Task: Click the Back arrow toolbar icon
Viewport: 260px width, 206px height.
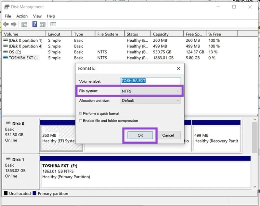Action: point(6,24)
